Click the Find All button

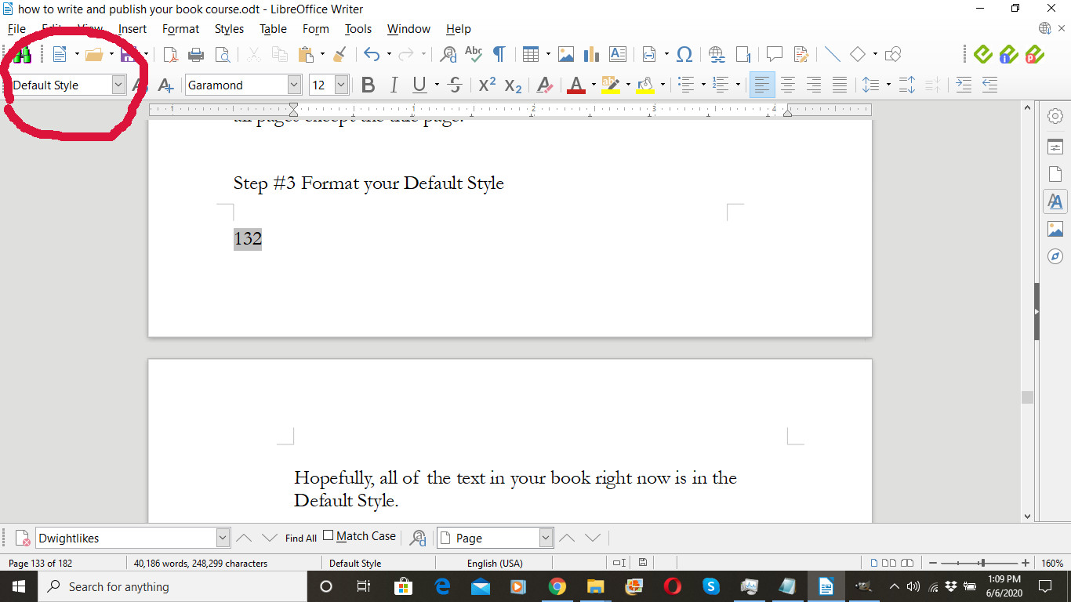click(300, 539)
